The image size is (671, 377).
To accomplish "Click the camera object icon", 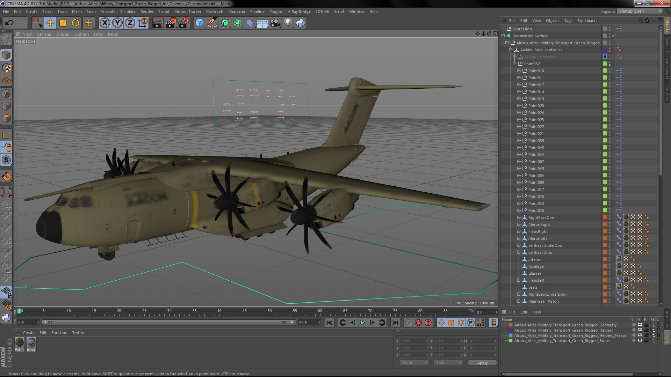I will tap(275, 23).
